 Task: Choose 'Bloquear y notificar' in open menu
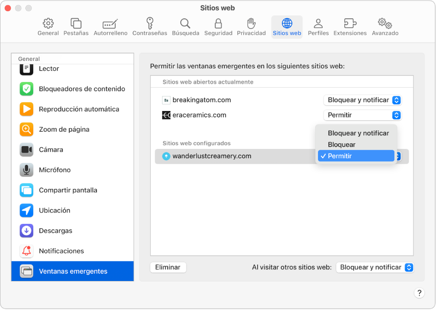click(x=356, y=133)
